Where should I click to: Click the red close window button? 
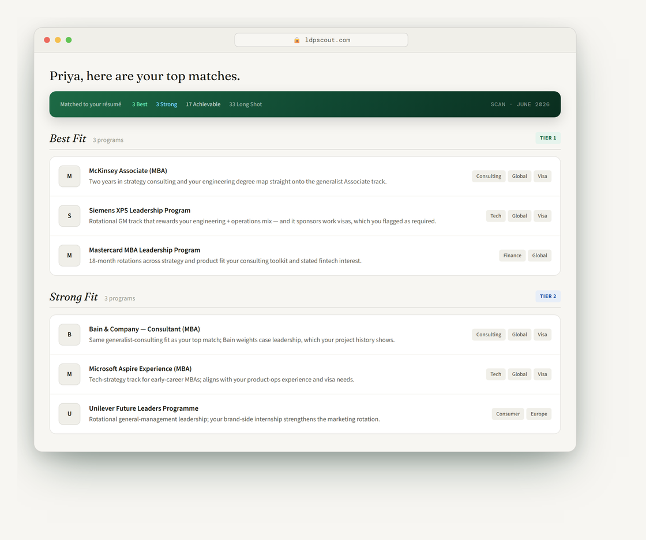(47, 40)
